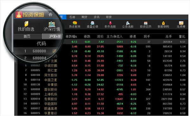
Task: Click volume ratio 2.76
Action: point(183,61)
